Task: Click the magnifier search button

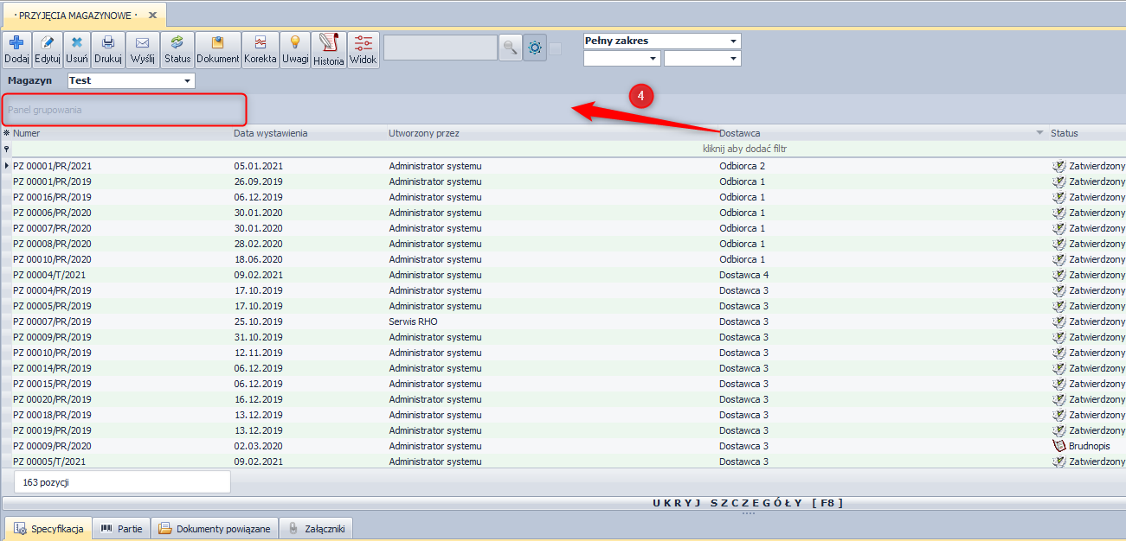Action: [511, 48]
